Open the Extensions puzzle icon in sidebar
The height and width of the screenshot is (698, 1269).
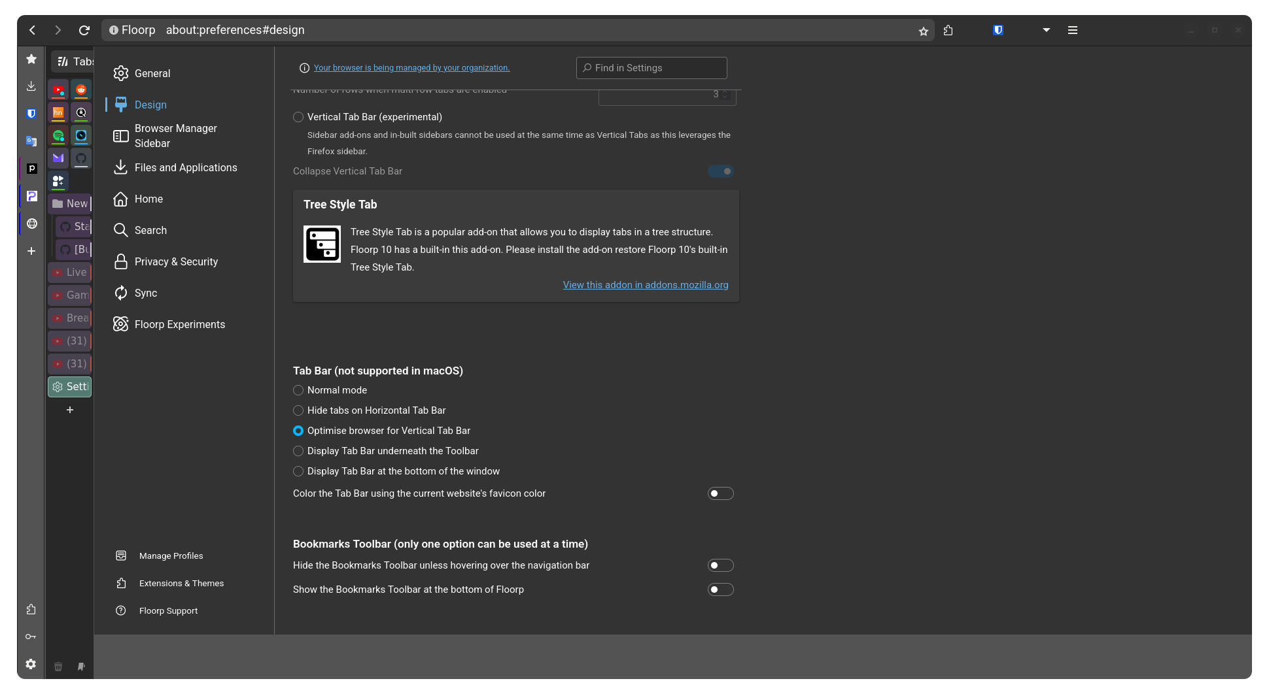(31, 608)
